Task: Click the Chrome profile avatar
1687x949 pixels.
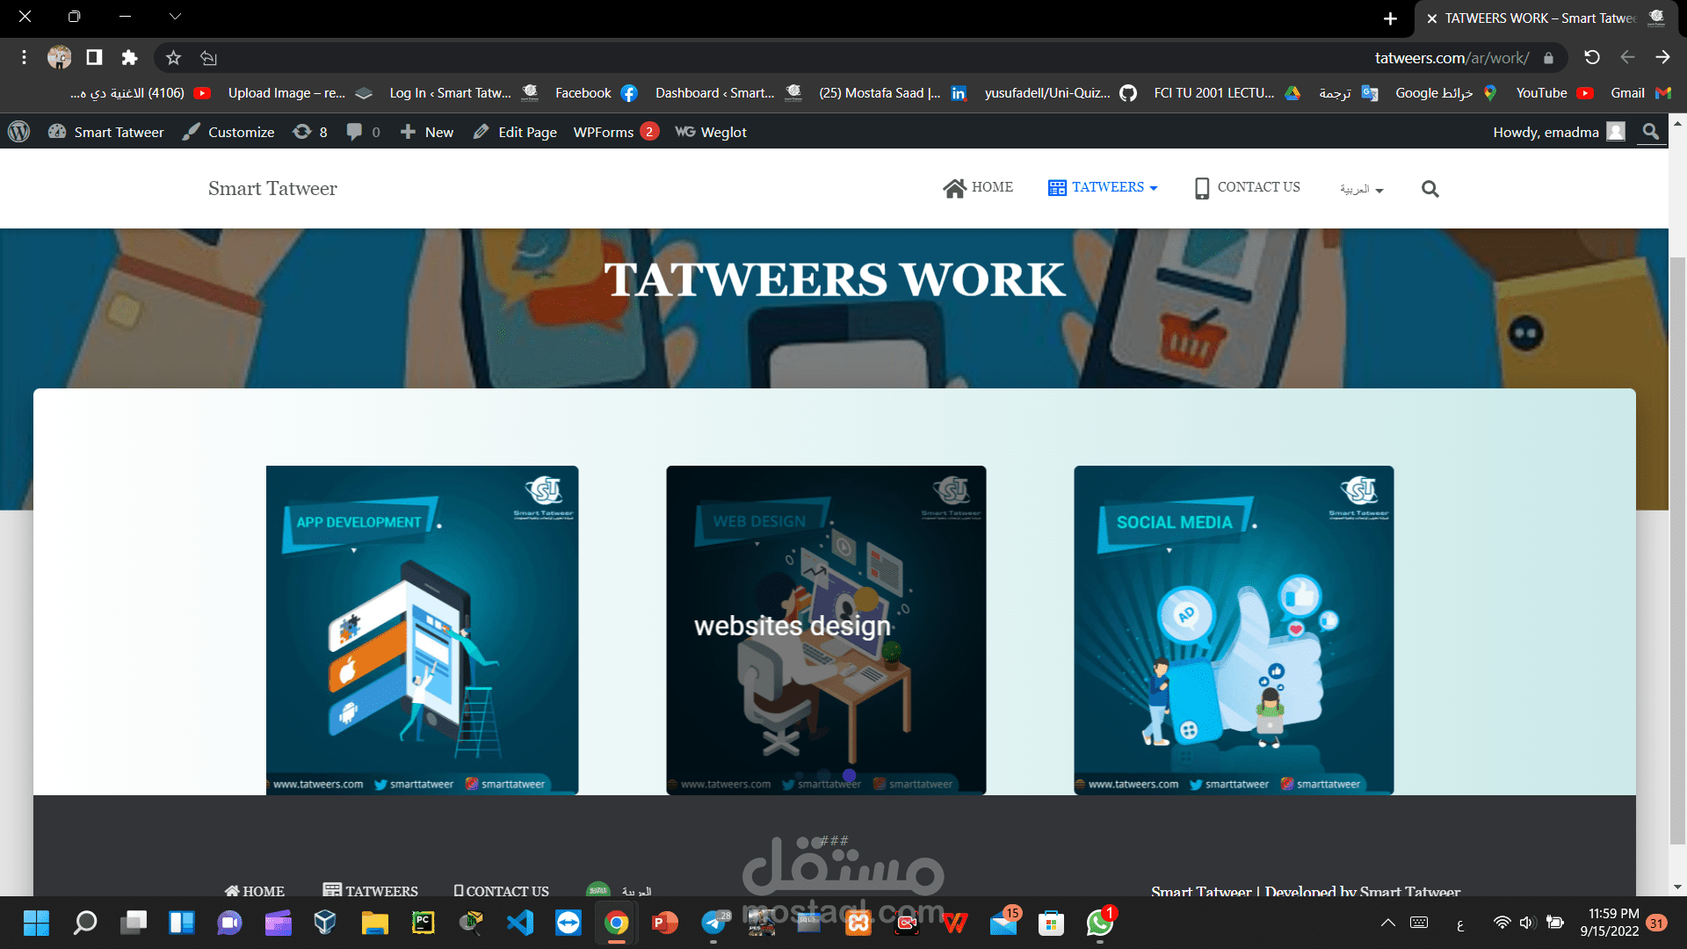Action: (60, 58)
